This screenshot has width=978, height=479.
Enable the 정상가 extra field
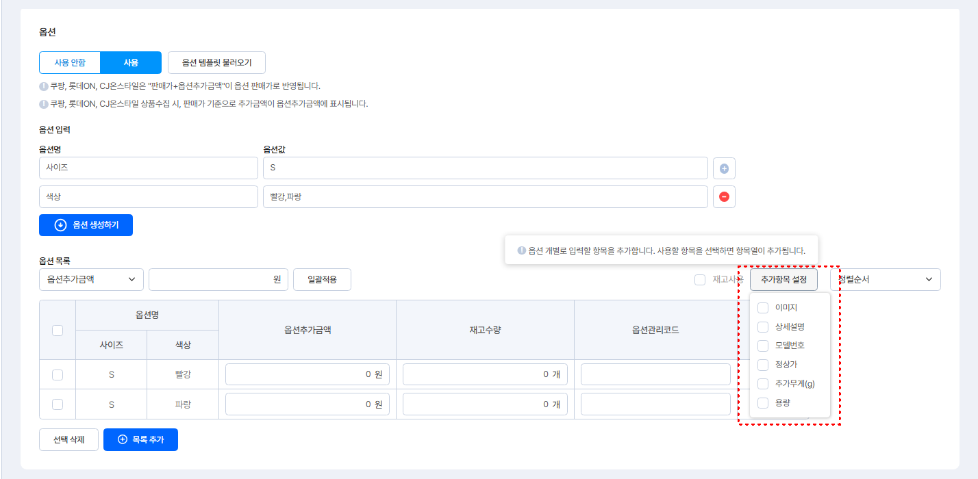coord(763,365)
